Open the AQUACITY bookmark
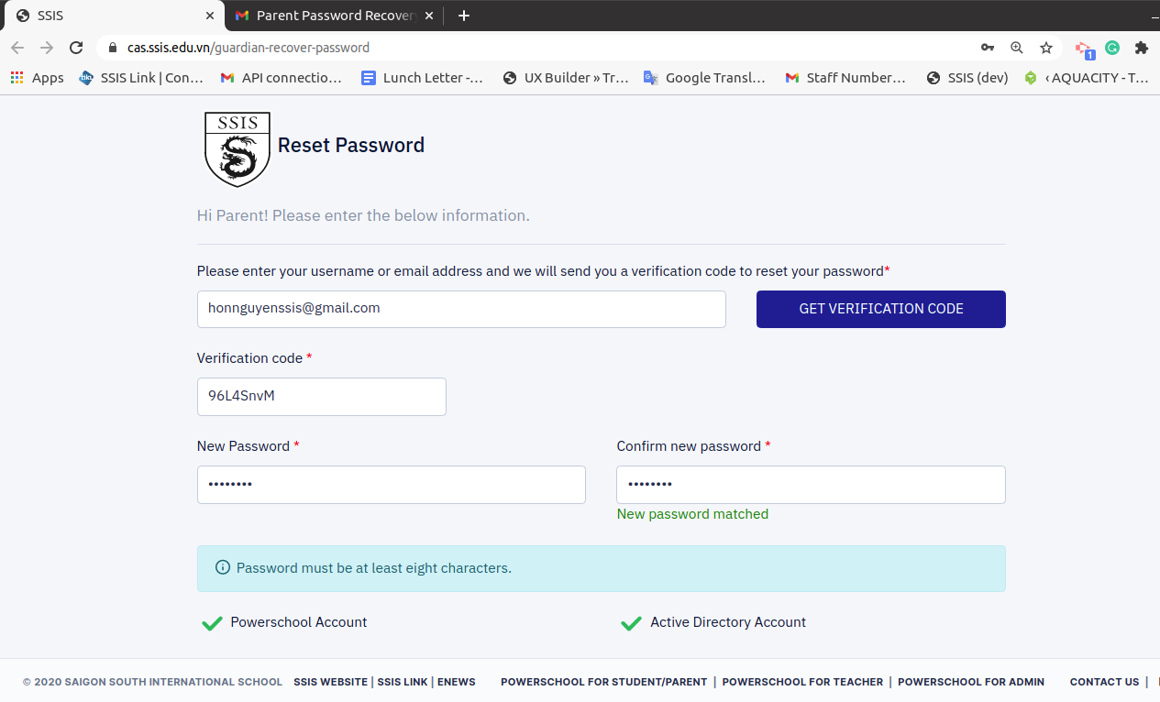The width and height of the screenshot is (1160, 702). click(x=1087, y=78)
